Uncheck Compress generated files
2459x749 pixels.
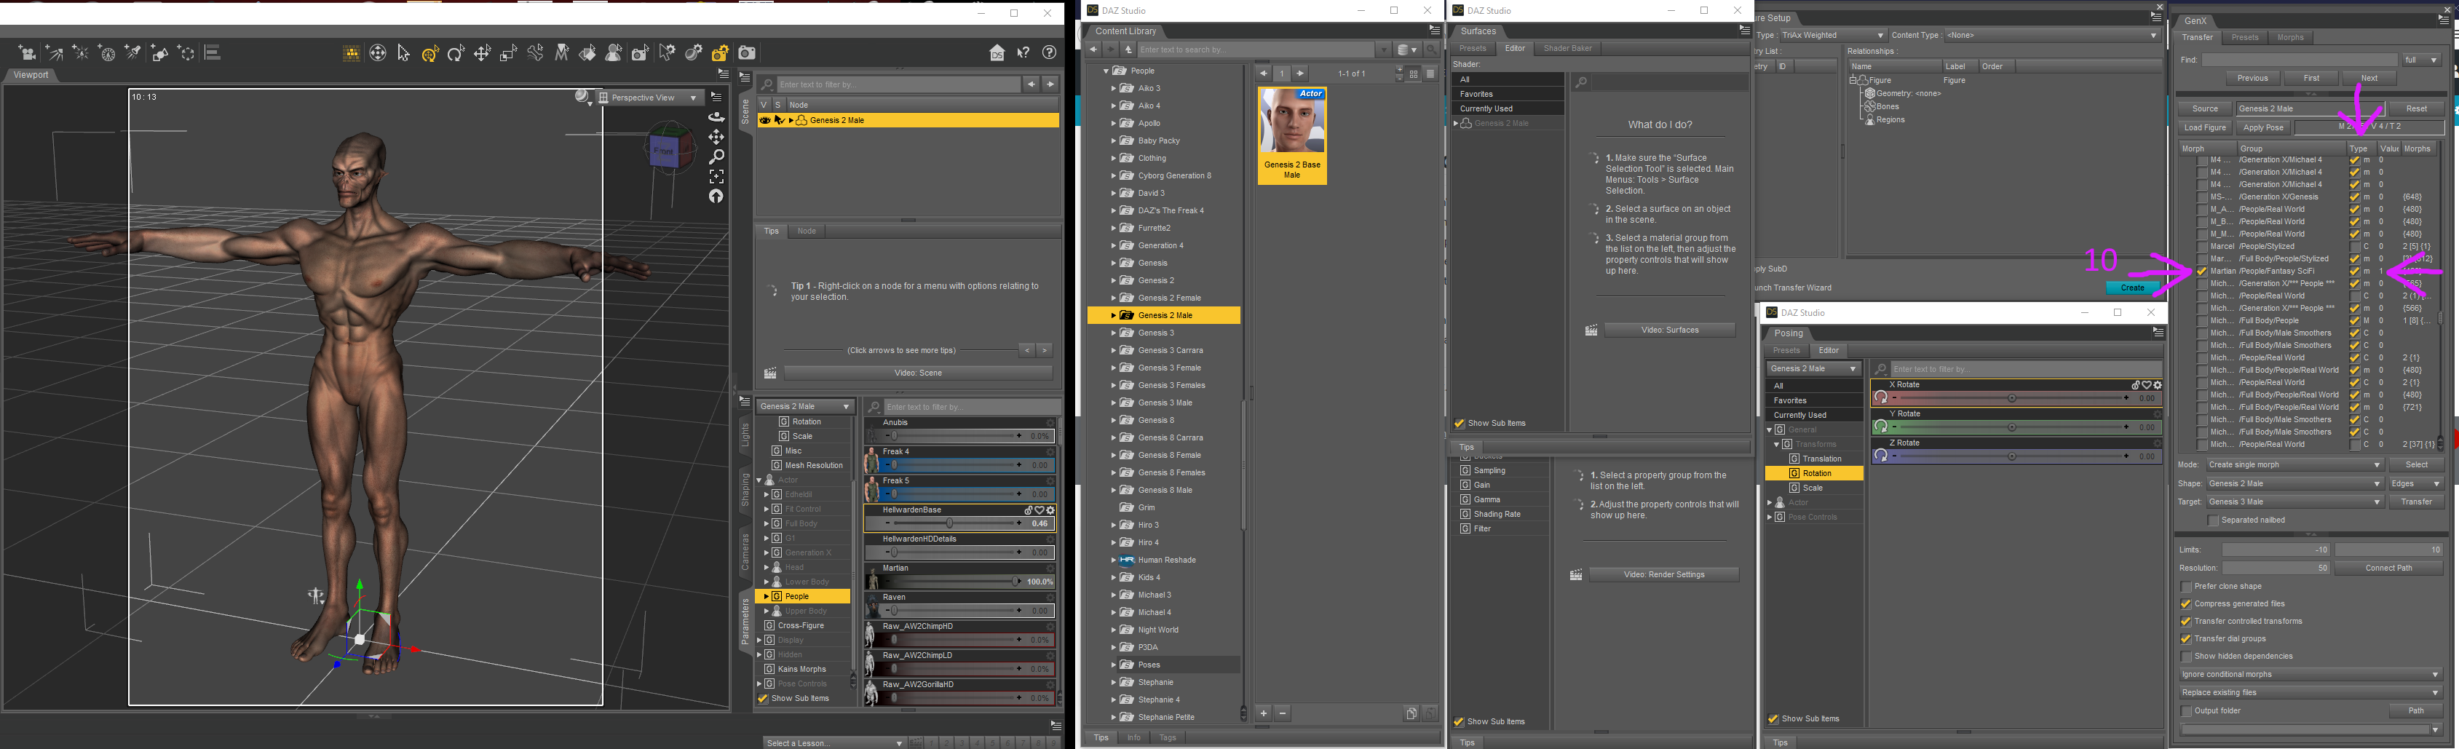point(2186,604)
